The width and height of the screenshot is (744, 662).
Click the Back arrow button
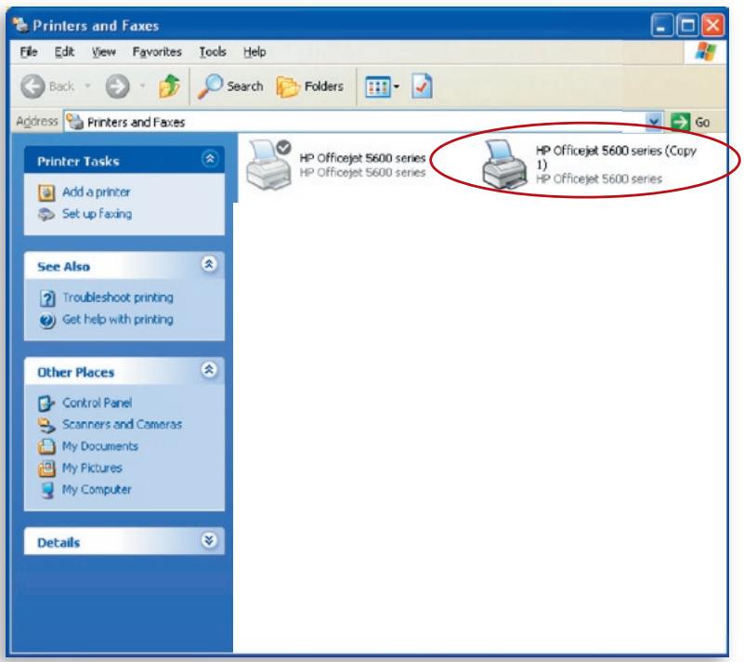point(33,86)
